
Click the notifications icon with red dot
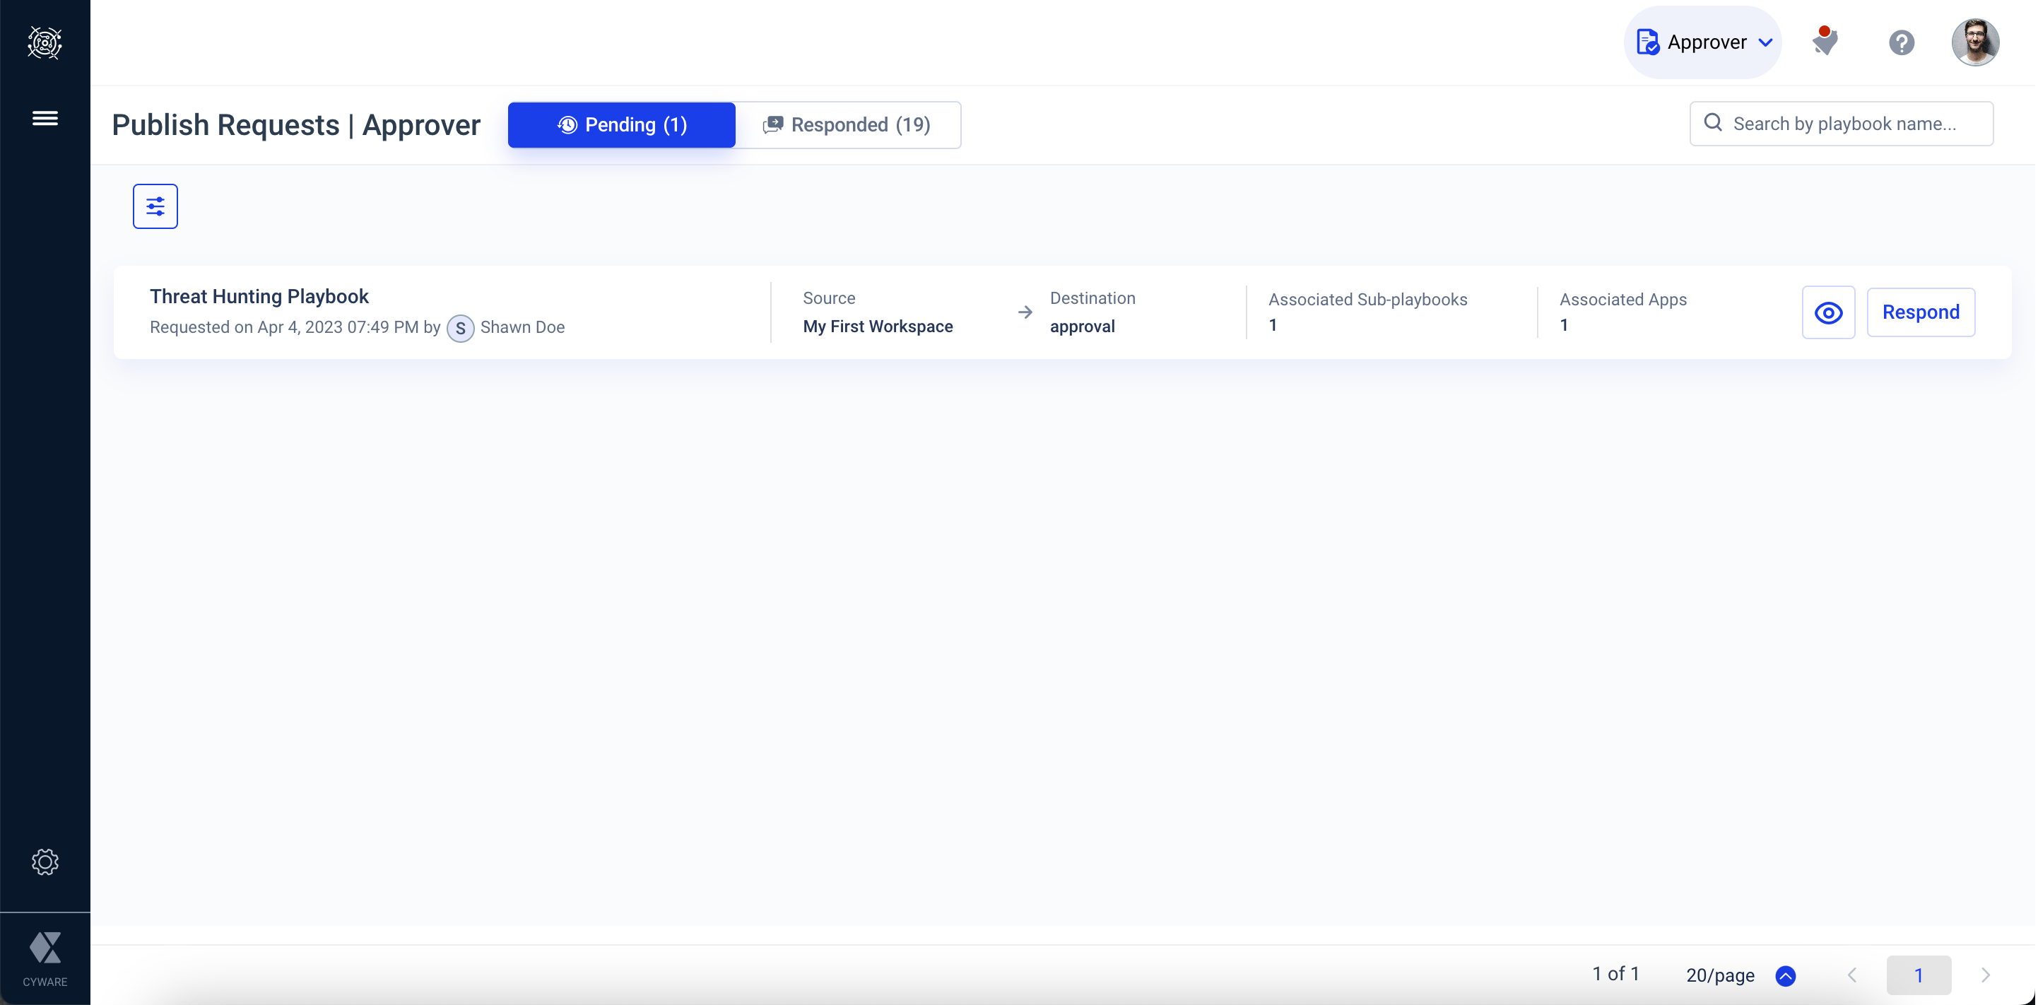(1825, 42)
